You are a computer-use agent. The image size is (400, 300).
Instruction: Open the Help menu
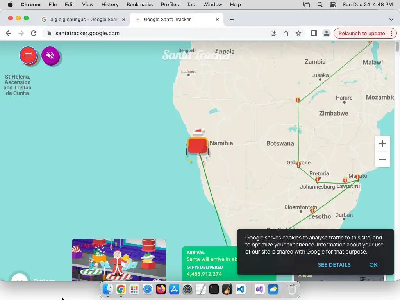235,4
